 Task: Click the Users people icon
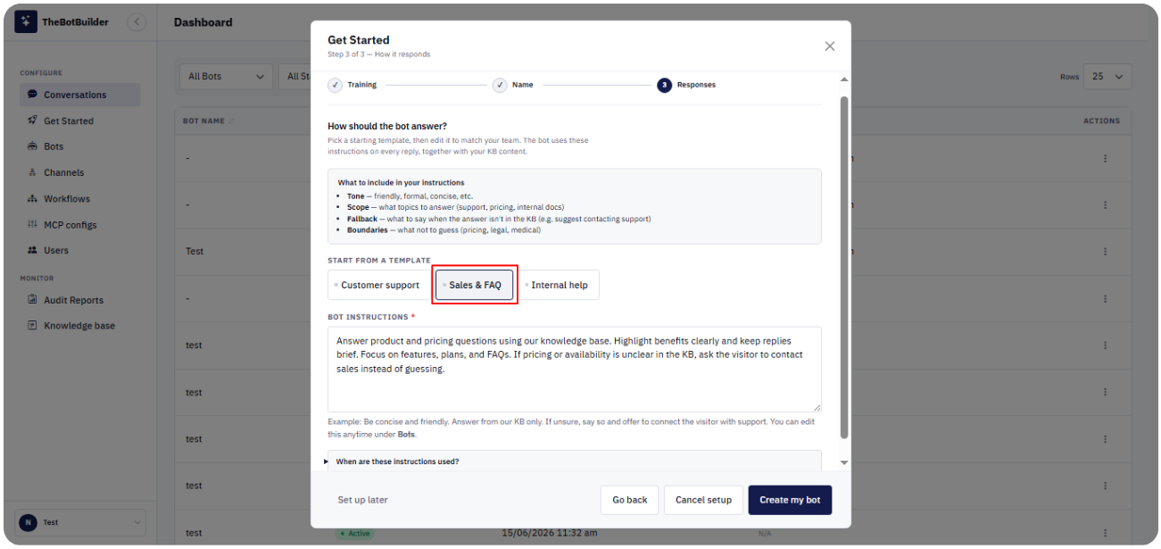coord(32,250)
